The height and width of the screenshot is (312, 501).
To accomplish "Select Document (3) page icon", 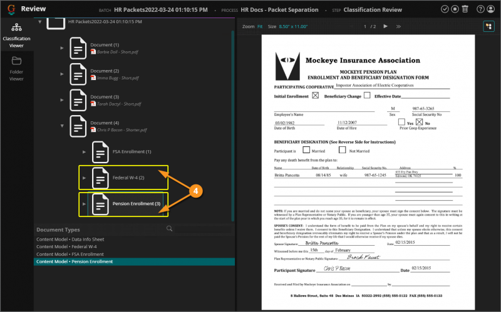I will pos(78,100).
